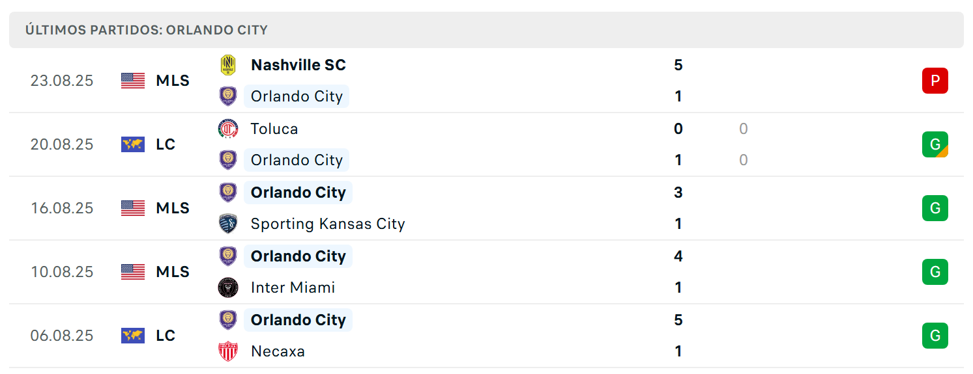Click the Necaxa club crest
This screenshot has width=973, height=374.
228,351
